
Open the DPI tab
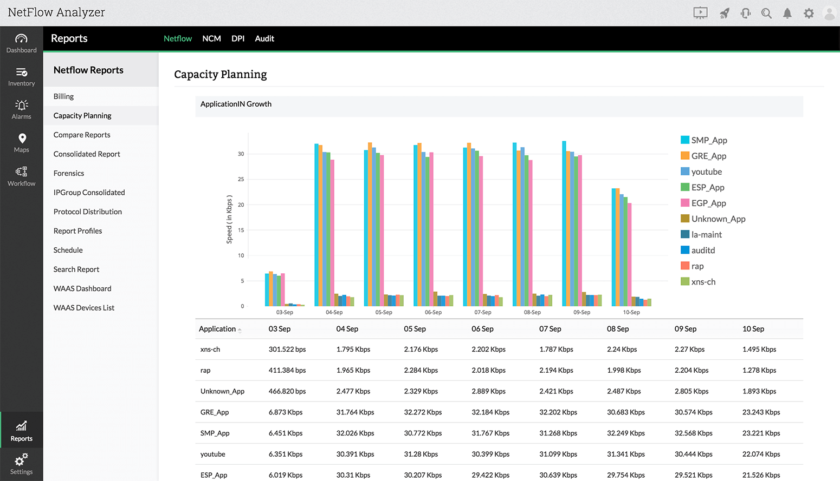238,38
